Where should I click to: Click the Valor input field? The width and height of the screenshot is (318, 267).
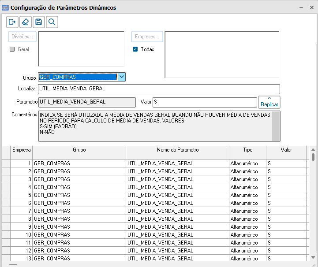click(x=204, y=102)
